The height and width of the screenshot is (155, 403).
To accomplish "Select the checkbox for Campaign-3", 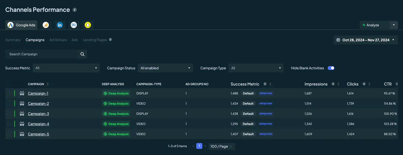I will click(9, 114).
